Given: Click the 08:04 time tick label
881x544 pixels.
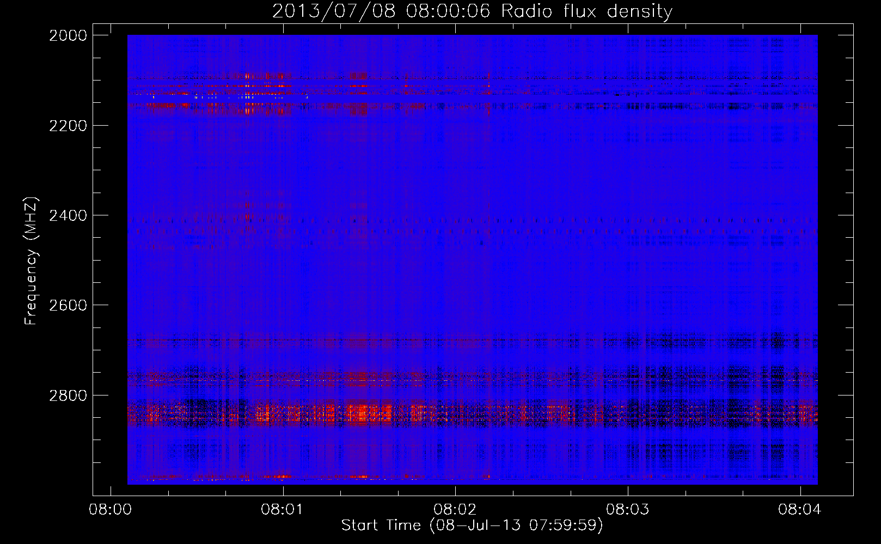Looking at the screenshot, I should click(800, 510).
